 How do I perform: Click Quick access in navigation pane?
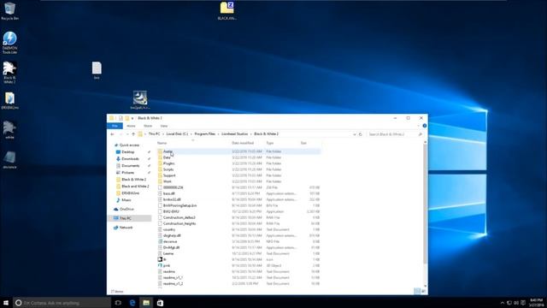pos(129,145)
